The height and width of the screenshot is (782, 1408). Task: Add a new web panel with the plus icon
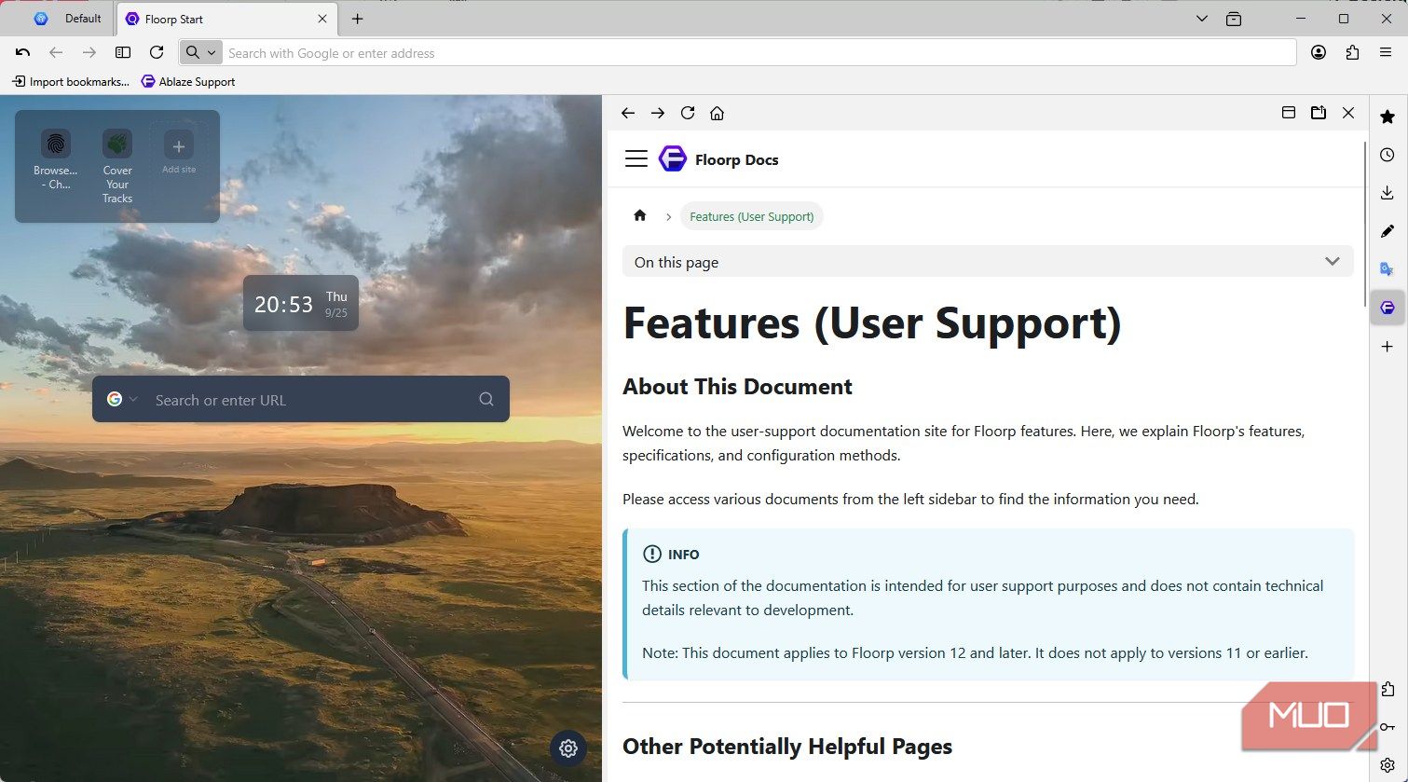(x=1387, y=346)
